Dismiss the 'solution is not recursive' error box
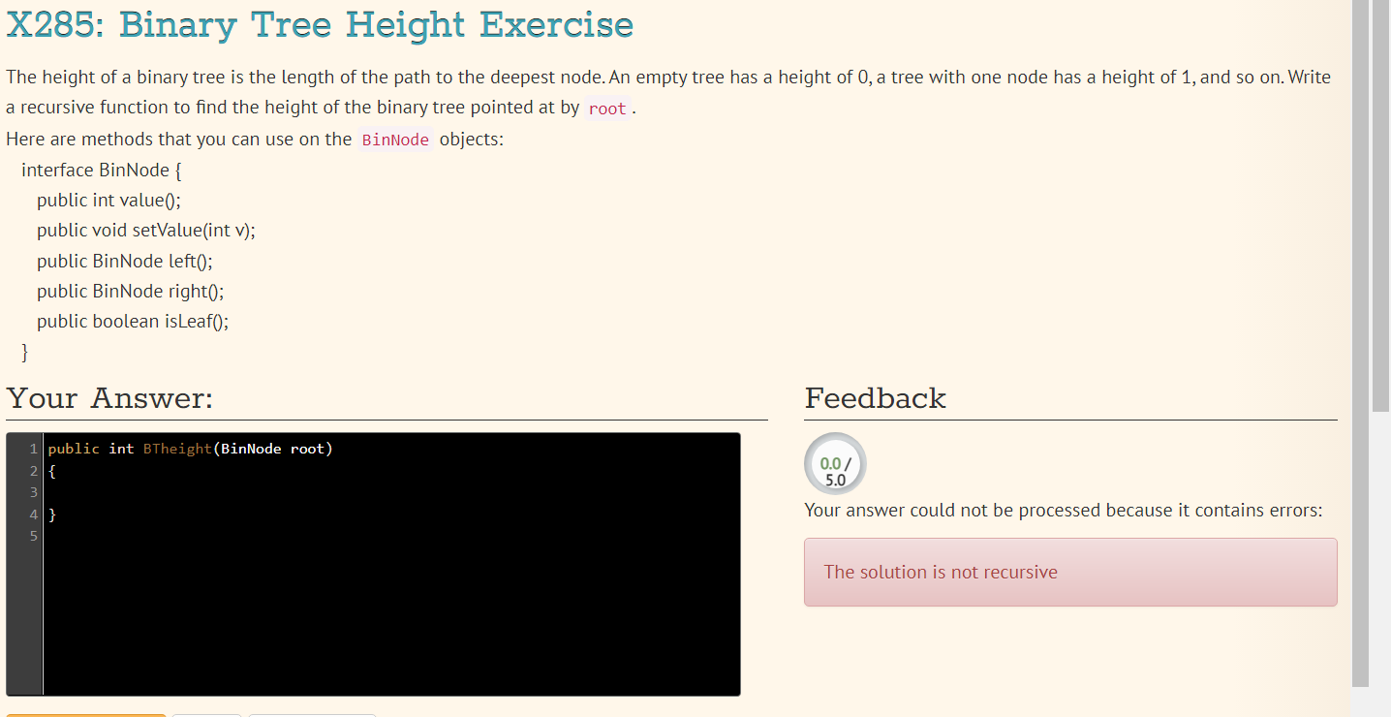 [x=1070, y=572]
